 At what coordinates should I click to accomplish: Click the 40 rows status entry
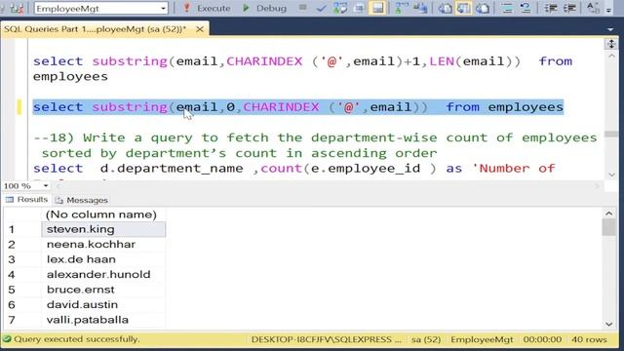589,339
